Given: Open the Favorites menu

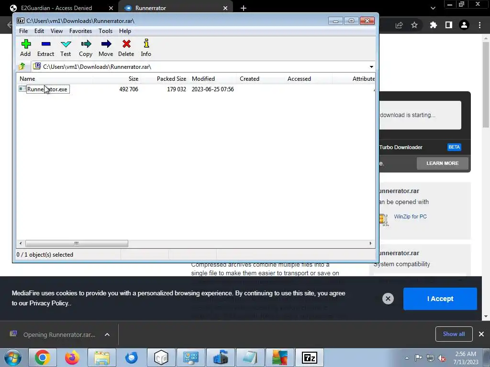Looking at the screenshot, I should pyautogui.click(x=80, y=31).
